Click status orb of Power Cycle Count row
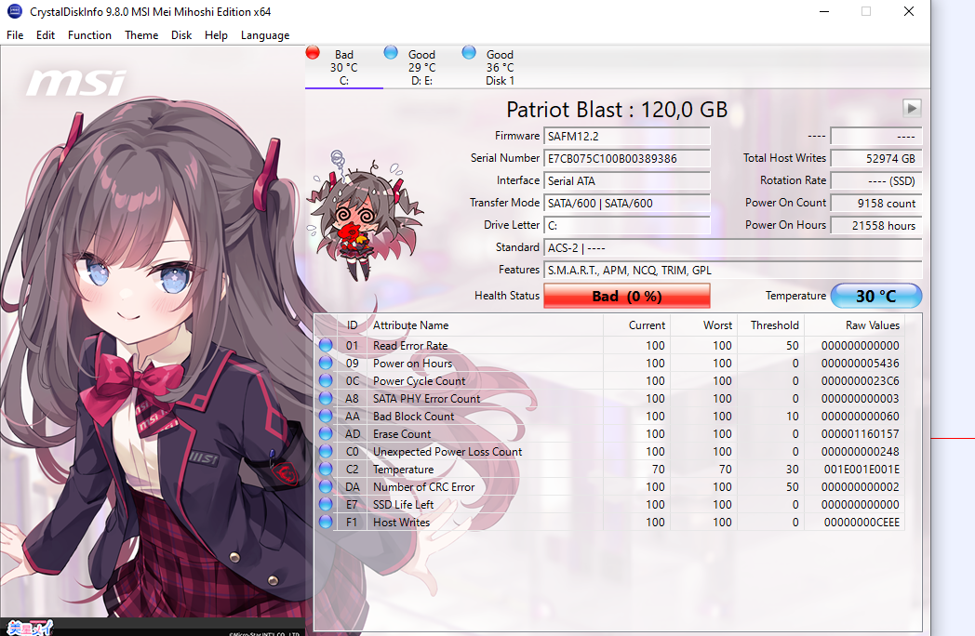 tap(326, 380)
